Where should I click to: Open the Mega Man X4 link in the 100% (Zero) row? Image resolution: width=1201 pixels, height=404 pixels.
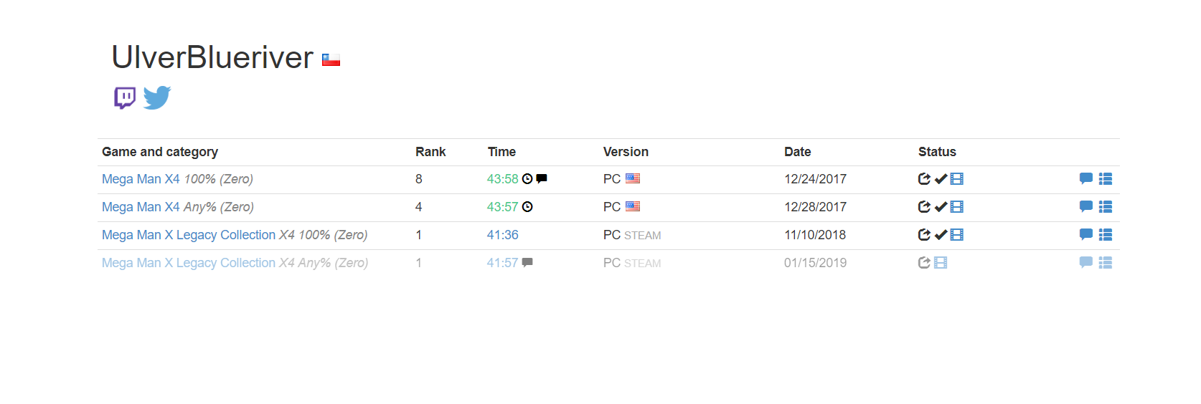(141, 179)
